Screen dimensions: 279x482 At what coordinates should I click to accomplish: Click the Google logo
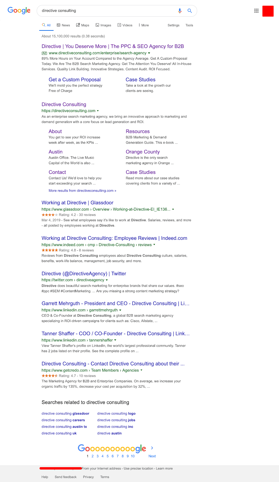point(19,11)
